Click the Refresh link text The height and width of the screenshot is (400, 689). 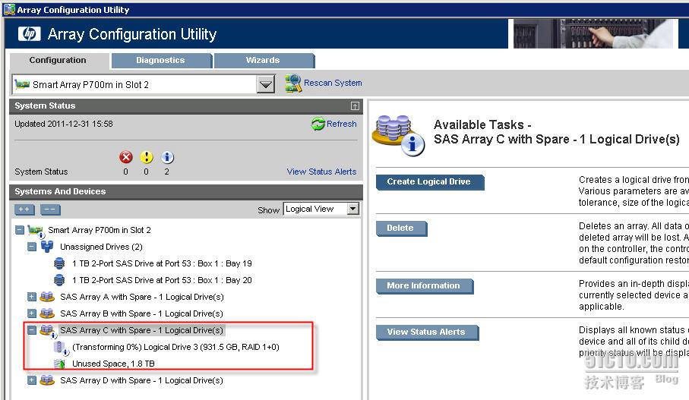pos(341,124)
